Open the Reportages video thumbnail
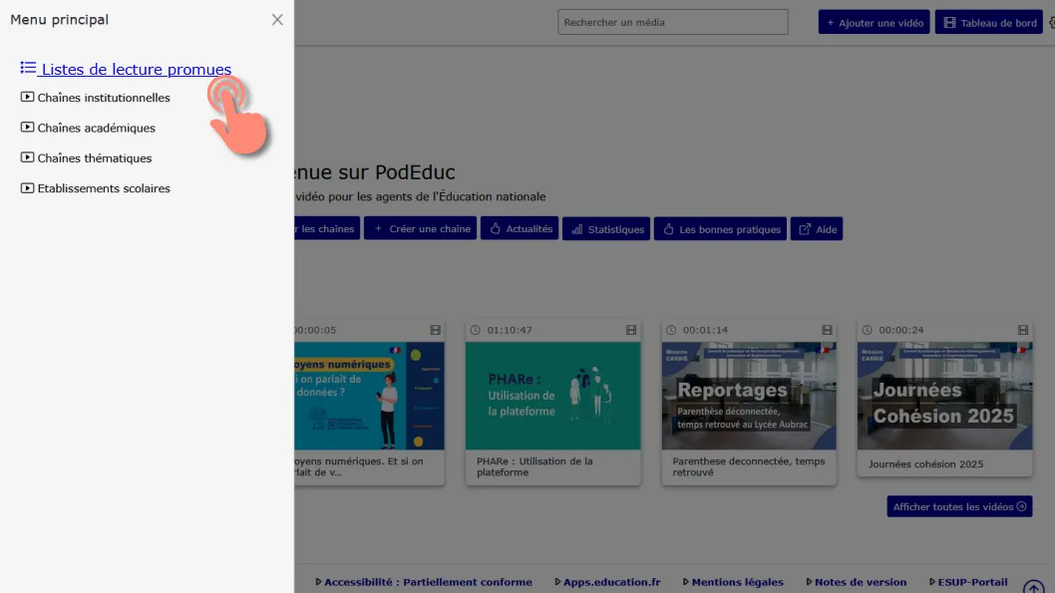Screen dimensions: 1055x593 (749, 396)
